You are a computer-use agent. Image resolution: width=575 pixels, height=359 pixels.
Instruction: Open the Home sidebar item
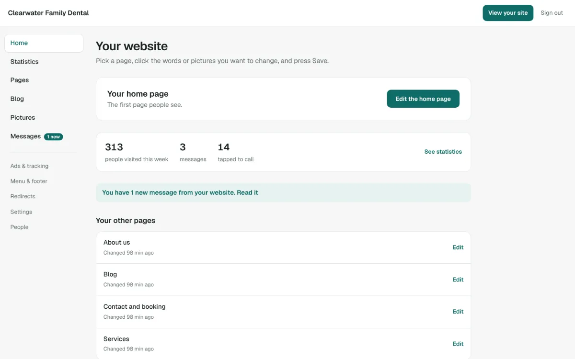click(x=44, y=43)
